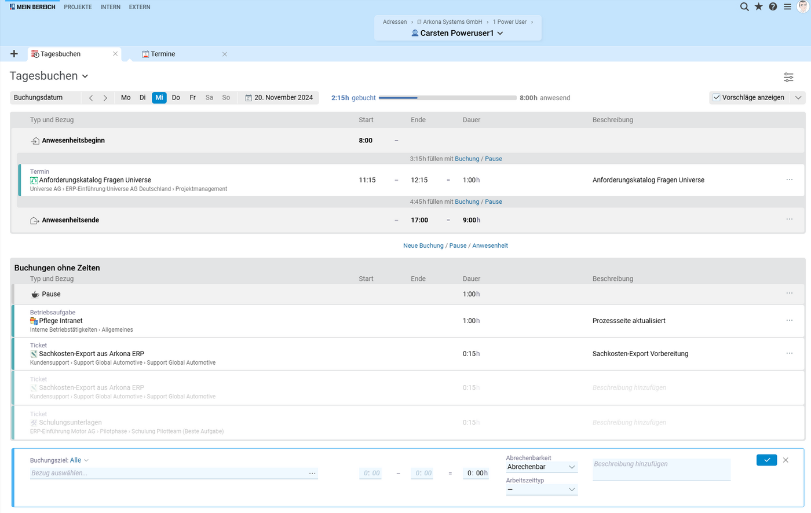Click the booked time progress bar
This screenshot has width=811, height=513.
447,98
